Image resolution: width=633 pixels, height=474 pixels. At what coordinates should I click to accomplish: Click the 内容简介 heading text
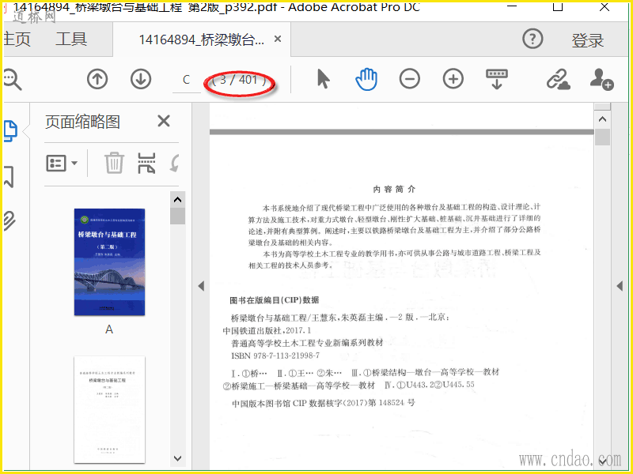click(x=394, y=190)
